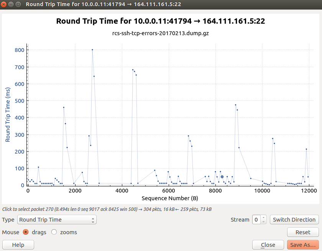This screenshot has height=251, width=322.
Task: Open the Type dropdown showing Round Trip Time
Action: click(x=57, y=220)
